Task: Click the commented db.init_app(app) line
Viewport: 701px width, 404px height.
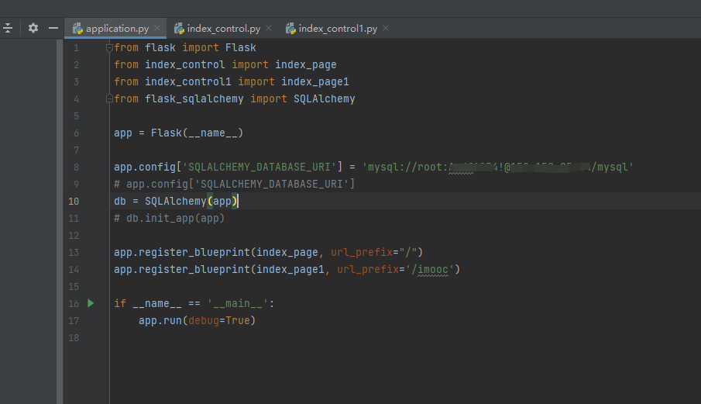Action: click(x=170, y=218)
